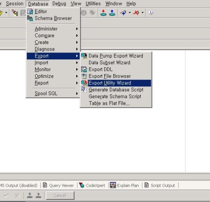This screenshot has height=202, width=210.
Task: Choose Export DDL
Action: point(116,70)
